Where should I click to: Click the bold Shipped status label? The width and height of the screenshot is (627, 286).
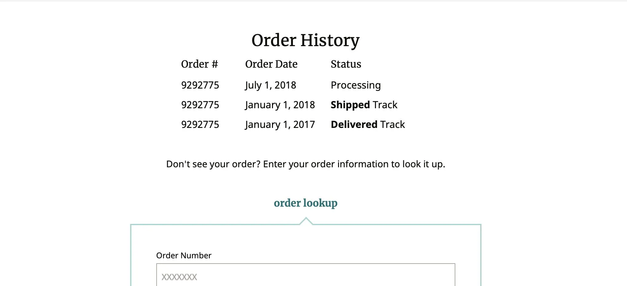(x=350, y=105)
